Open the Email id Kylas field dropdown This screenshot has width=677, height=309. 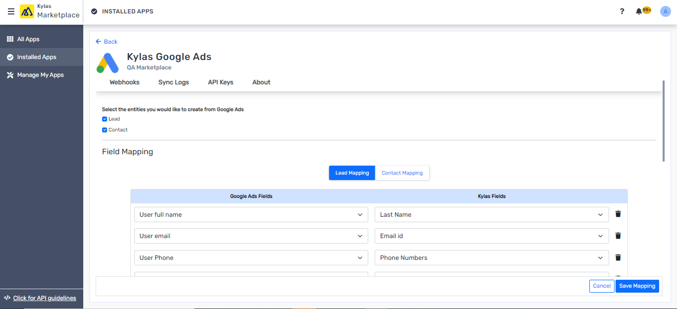click(x=492, y=236)
